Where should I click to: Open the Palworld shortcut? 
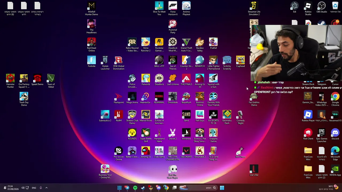146,80
